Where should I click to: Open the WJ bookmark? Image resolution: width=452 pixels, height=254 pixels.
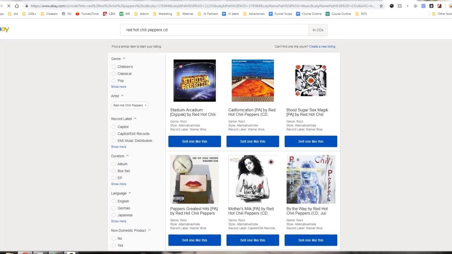pos(66,14)
